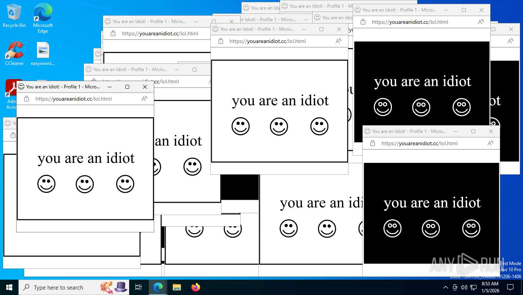Maximize the upper black popup window
Screen dimensions: 523x295
(x=464, y=10)
